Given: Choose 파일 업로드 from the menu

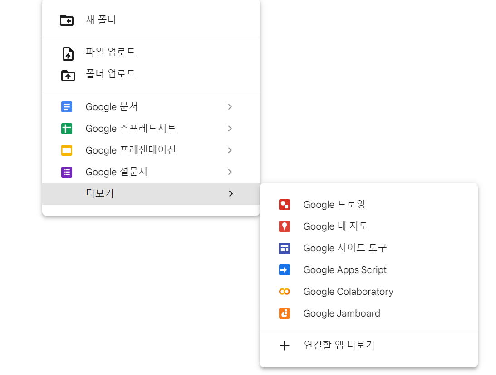Looking at the screenshot, I should coord(151,52).
